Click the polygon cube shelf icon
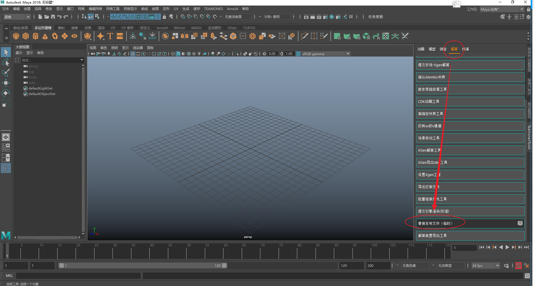 click(26, 36)
